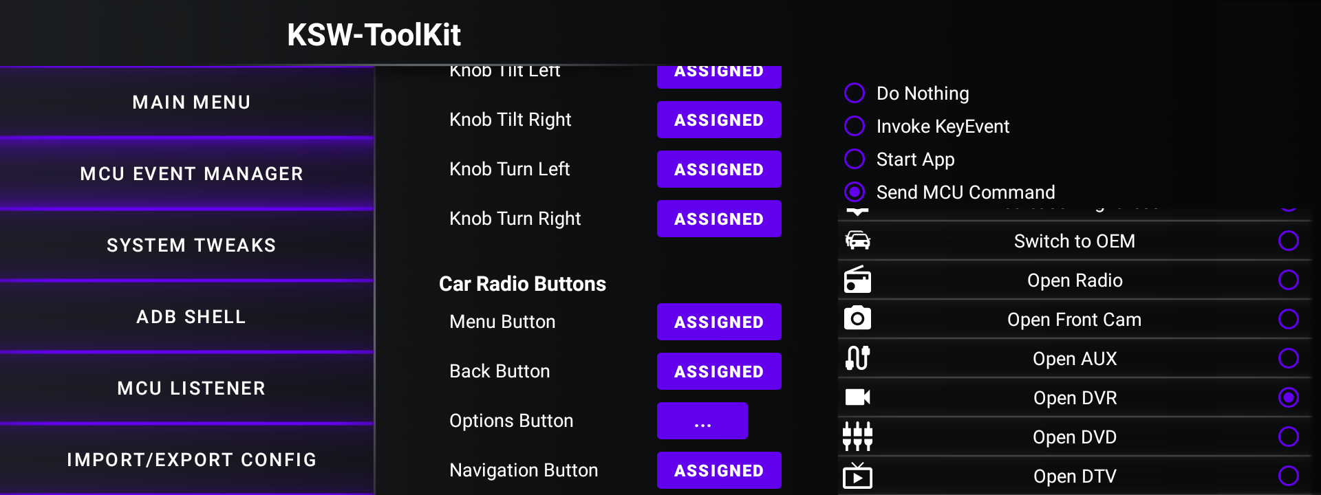Click the TV play icon for Open DTV
The width and height of the screenshot is (1321, 495).
coord(857,475)
